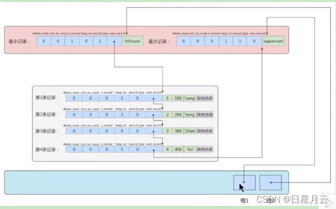
Task: Click the 'lisi' cell in record 4
Action: [x=190, y=150]
